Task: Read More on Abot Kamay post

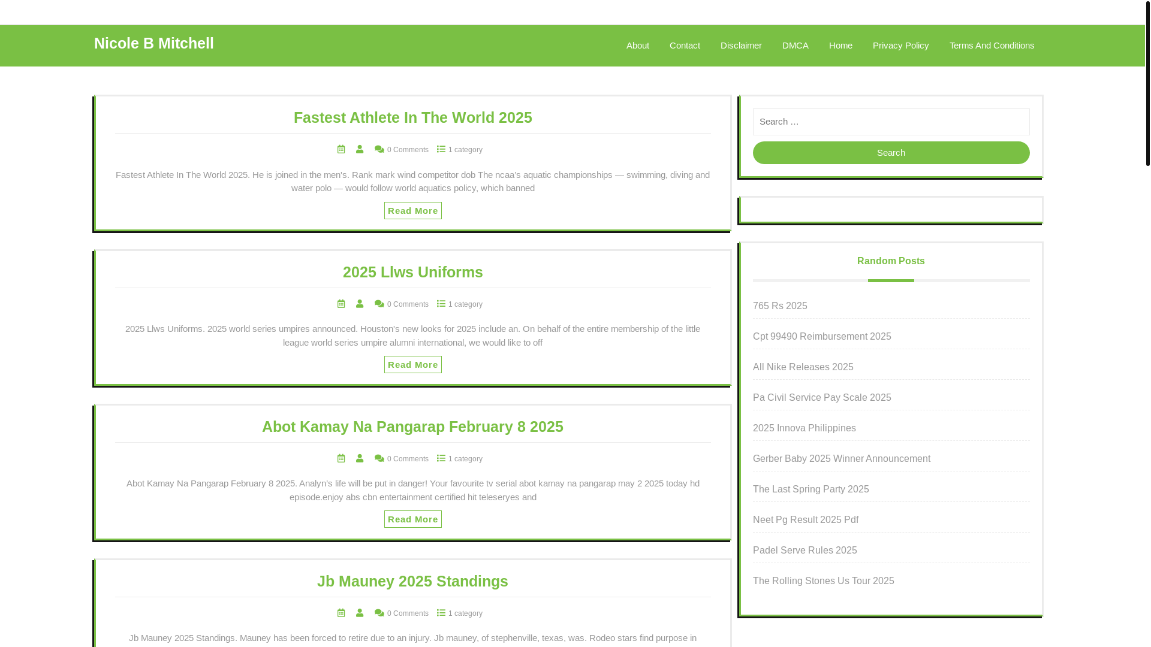Action: click(x=413, y=519)
